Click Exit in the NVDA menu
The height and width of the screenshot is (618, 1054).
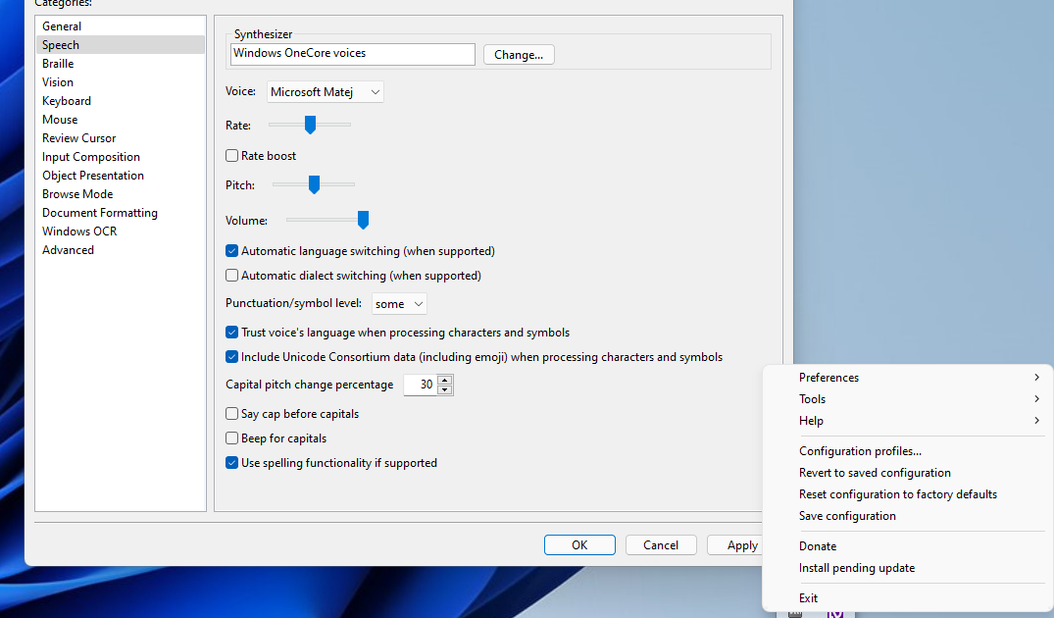pyautogui.click(x=808, y=598)
